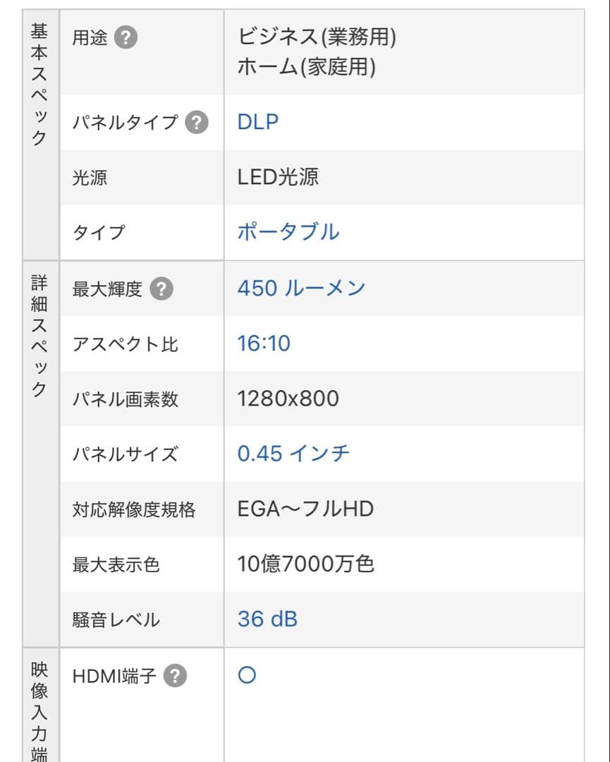Click the 450 ルーメン brightness link
This screenshot has width=610, height=762.
300,287
